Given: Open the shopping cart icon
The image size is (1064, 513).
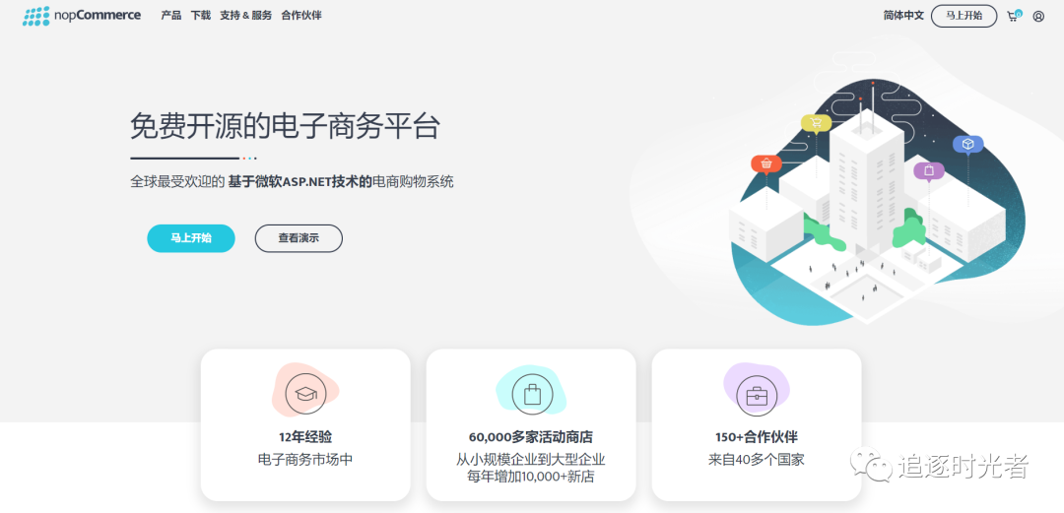Looking at the screenshot, I should tap(1014, 16).
